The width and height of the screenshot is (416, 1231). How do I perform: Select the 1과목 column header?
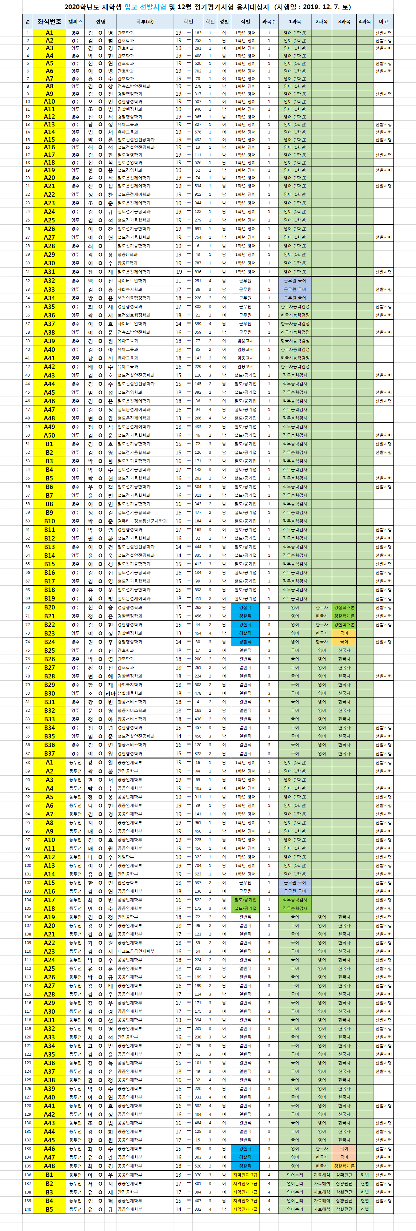click(295, 22)
